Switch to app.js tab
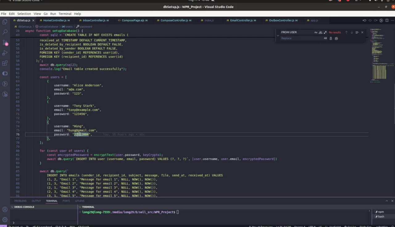This screenshot has height=227, width=395. (x=314, y=20)
